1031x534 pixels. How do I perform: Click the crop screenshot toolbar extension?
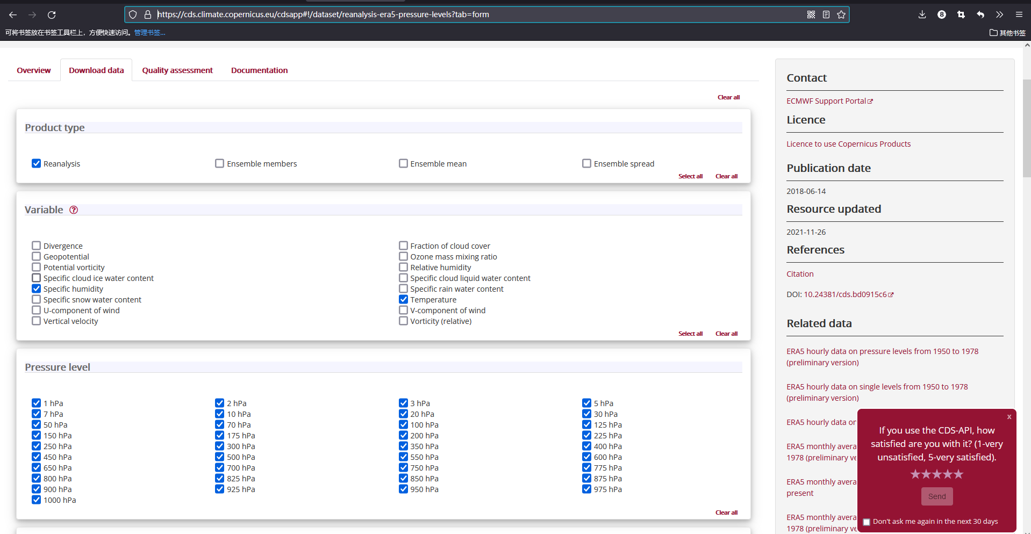(961, 15)
